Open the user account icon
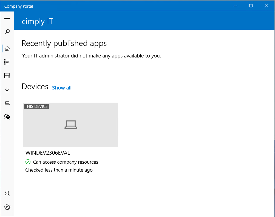 coord(7,193)
